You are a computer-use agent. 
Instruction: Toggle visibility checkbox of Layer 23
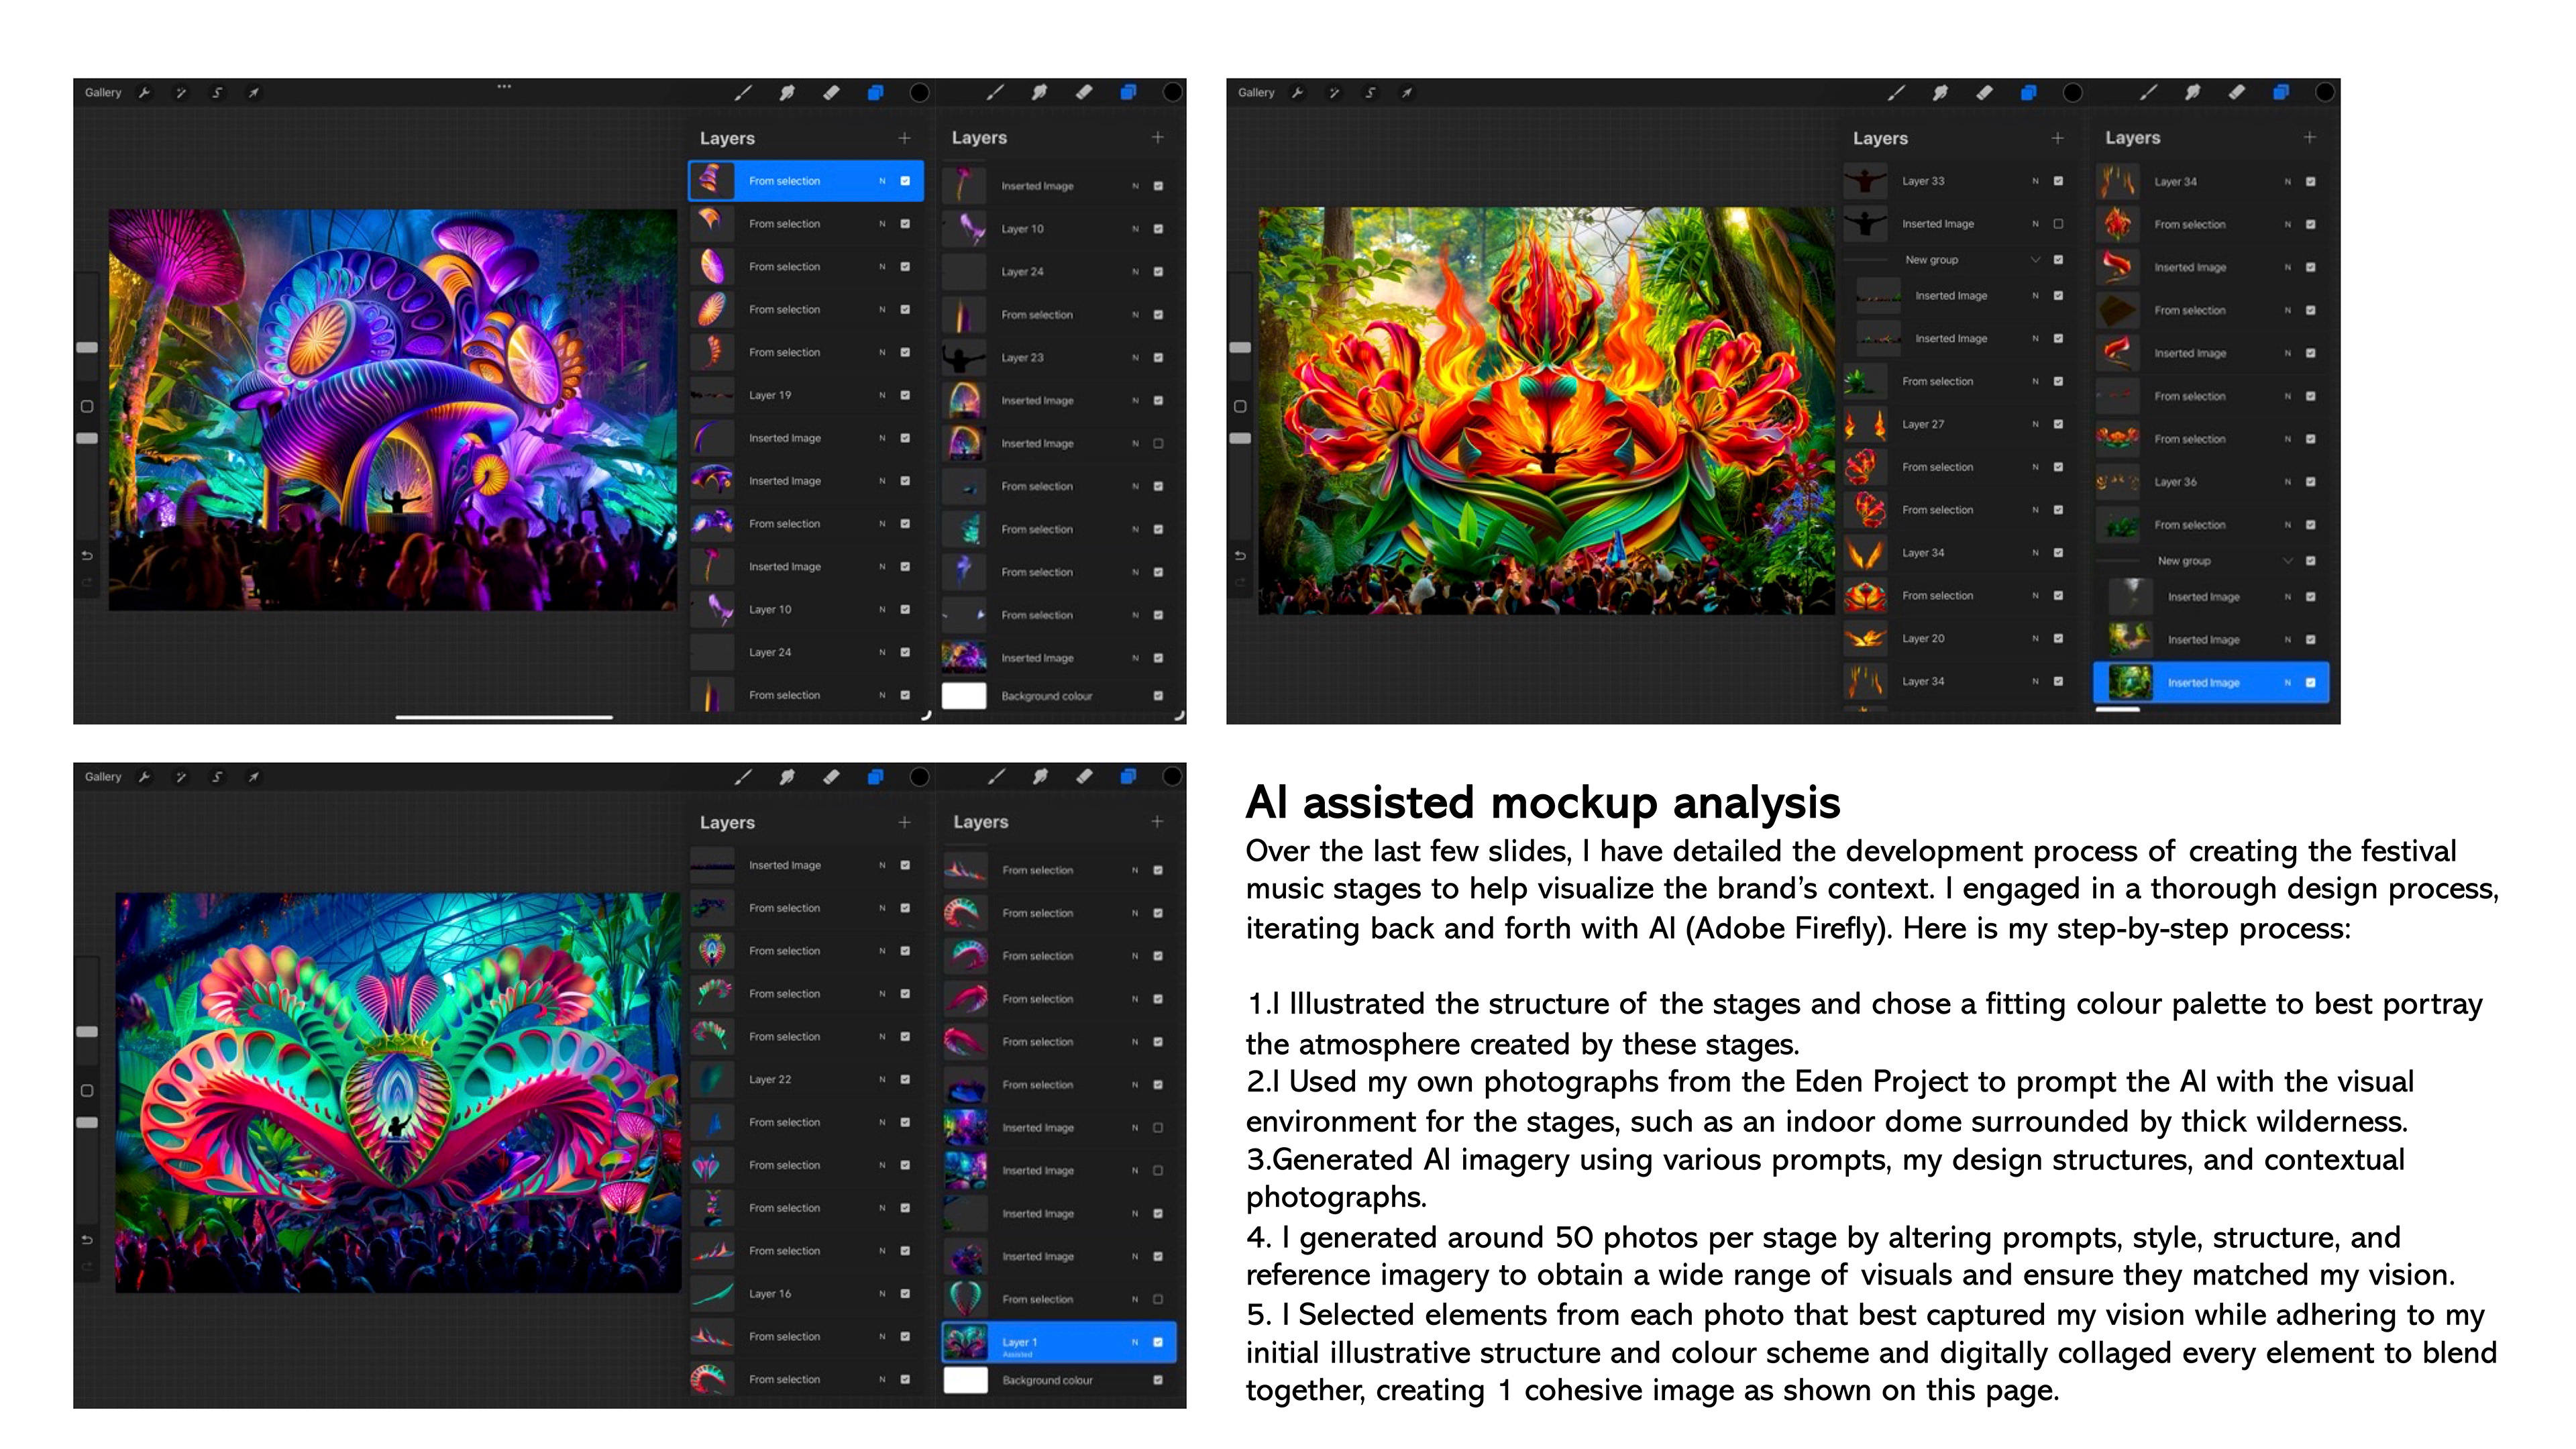pyautogui.click(x=1158, y=357)
